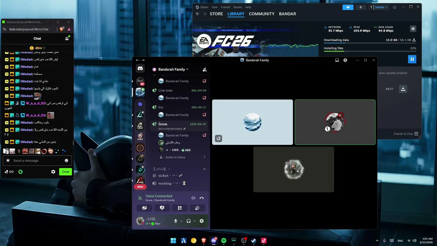
Task: Open the soundboard icon in voice panel
Action: click(197, 208)
